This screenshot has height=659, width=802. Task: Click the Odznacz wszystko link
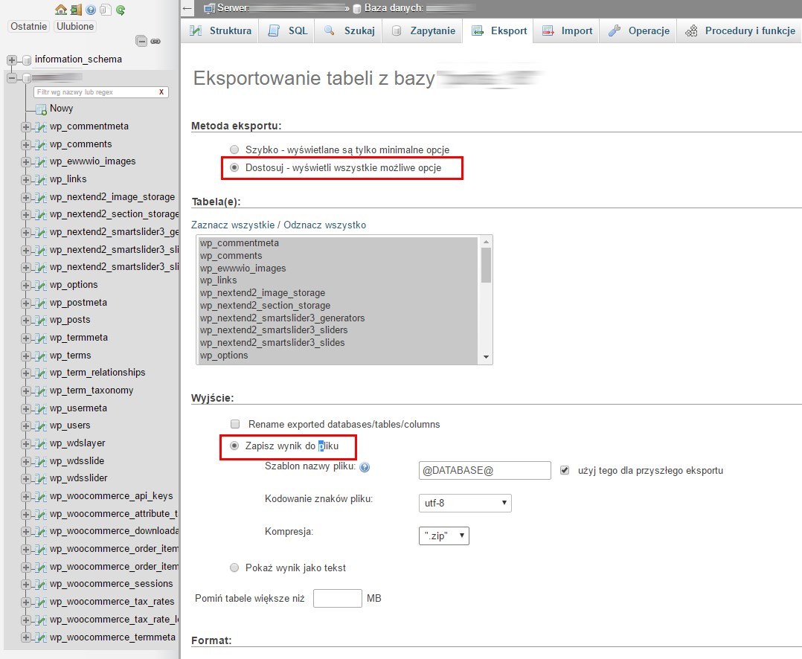click(325, 225)
